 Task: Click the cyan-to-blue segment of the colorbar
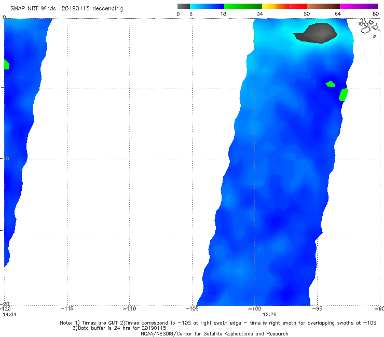[207, 6]
